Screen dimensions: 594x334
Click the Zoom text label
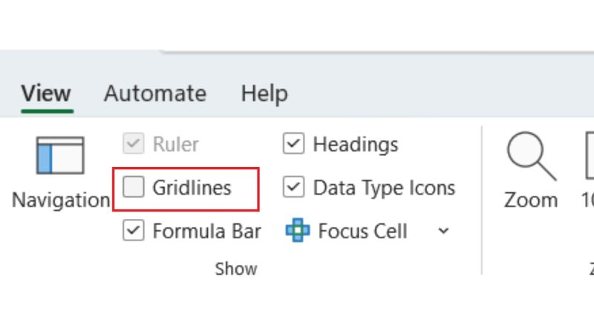(x=531, y=200)
